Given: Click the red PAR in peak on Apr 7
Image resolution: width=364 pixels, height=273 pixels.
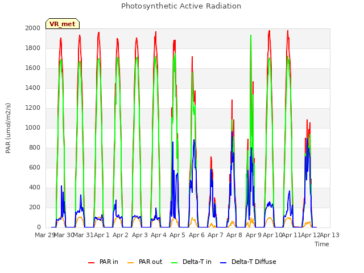Looking at the screenshot, I should tap(211, 158).
